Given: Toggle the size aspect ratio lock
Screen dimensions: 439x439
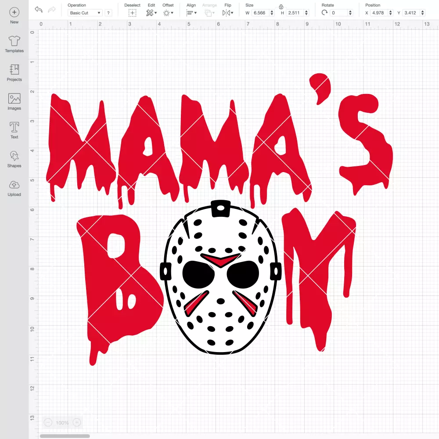Looking at the screenshot, I should [x=281, y=7].
